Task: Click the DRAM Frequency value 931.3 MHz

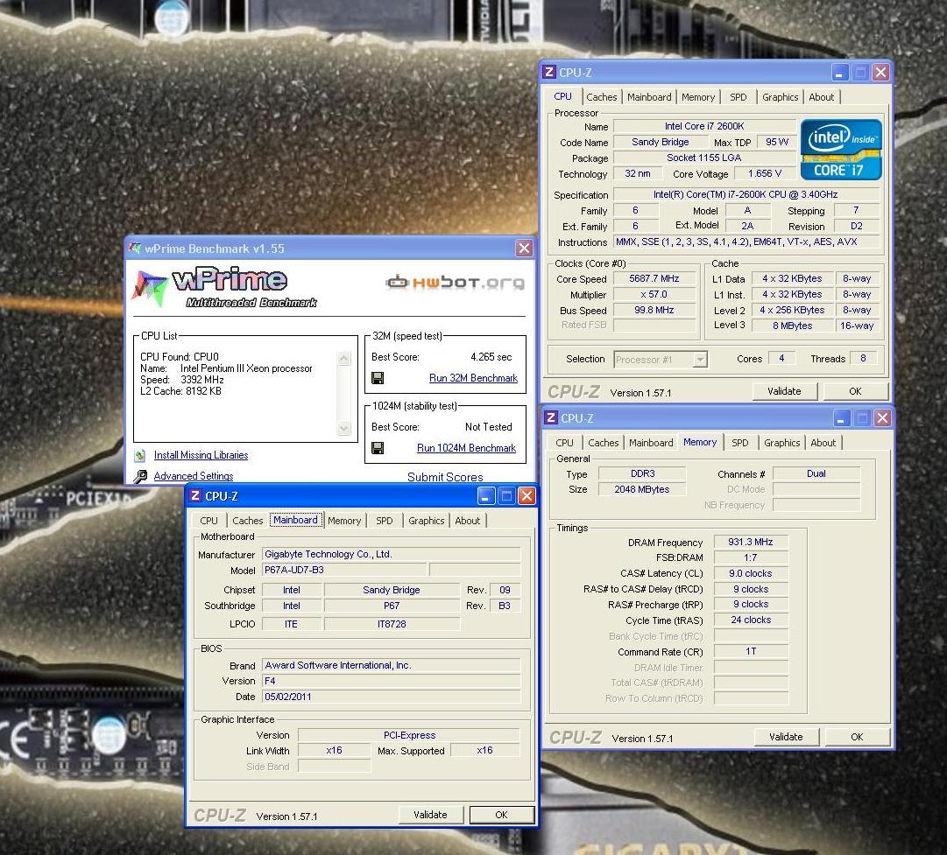Action: point(751,542)
